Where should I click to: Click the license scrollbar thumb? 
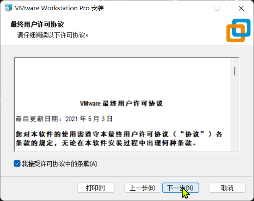click(x=235, y=71)
